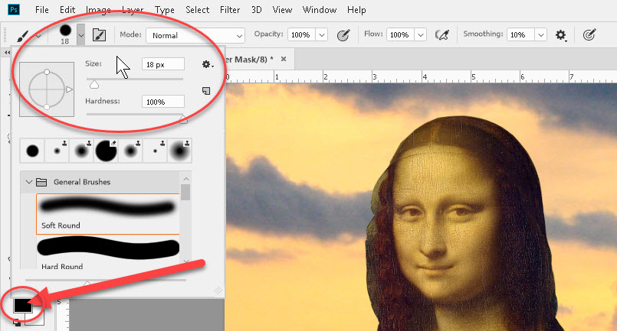Expand the tool preset picker arrow
Image resolution: width=617 pixels, height=331 pixels.
[x=38, y=36]
